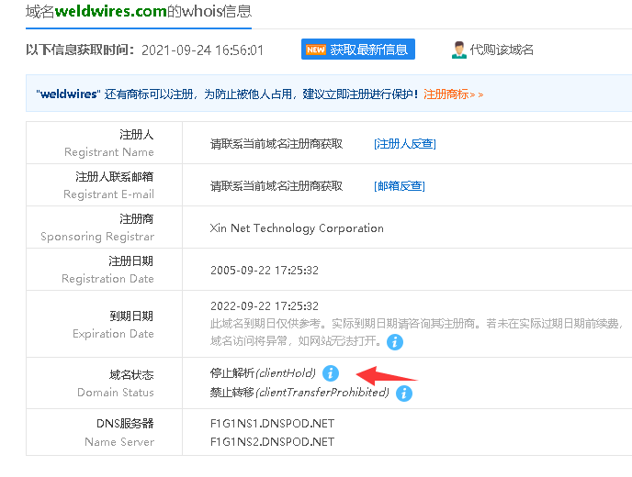
Task: Open the 代购该域名 link
Action: coord(502,50)
